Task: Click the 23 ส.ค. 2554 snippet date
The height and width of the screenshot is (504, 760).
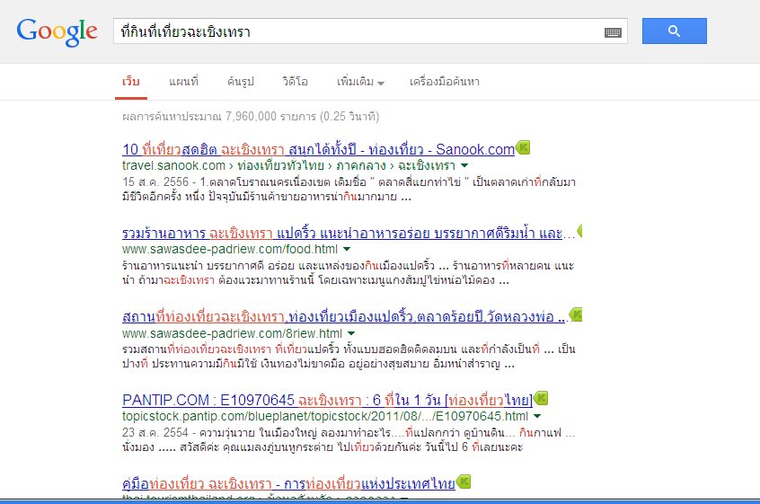Action: click(155, 432)
